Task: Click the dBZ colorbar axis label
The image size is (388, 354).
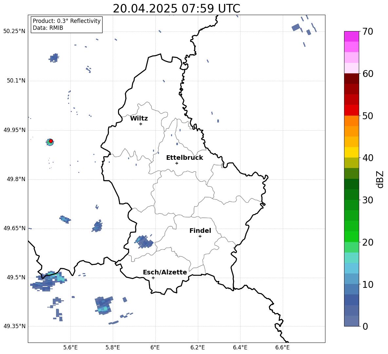Action: pos(380,179)
